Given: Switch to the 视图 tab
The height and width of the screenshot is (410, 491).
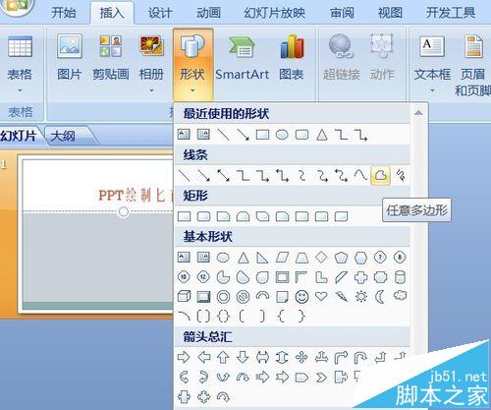Looking at the screenshot, I should (x=390, y=13).
